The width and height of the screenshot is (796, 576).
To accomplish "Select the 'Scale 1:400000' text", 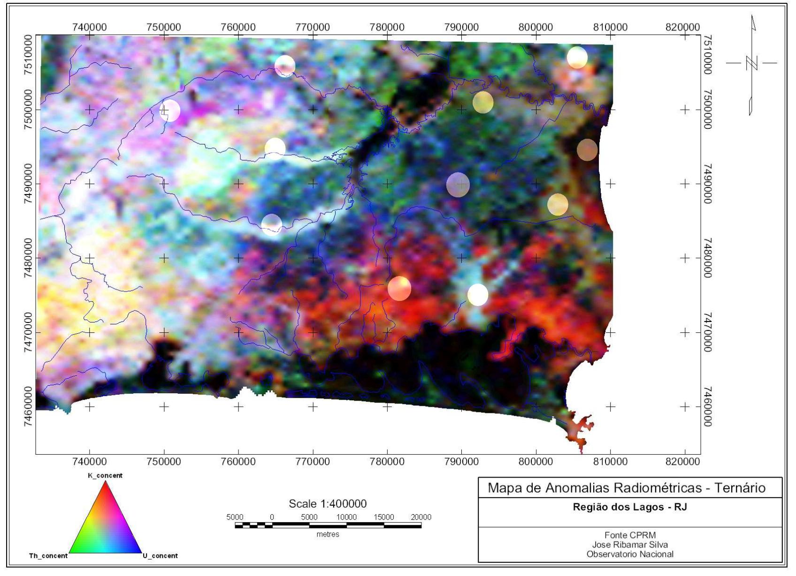I will (328, 504).
